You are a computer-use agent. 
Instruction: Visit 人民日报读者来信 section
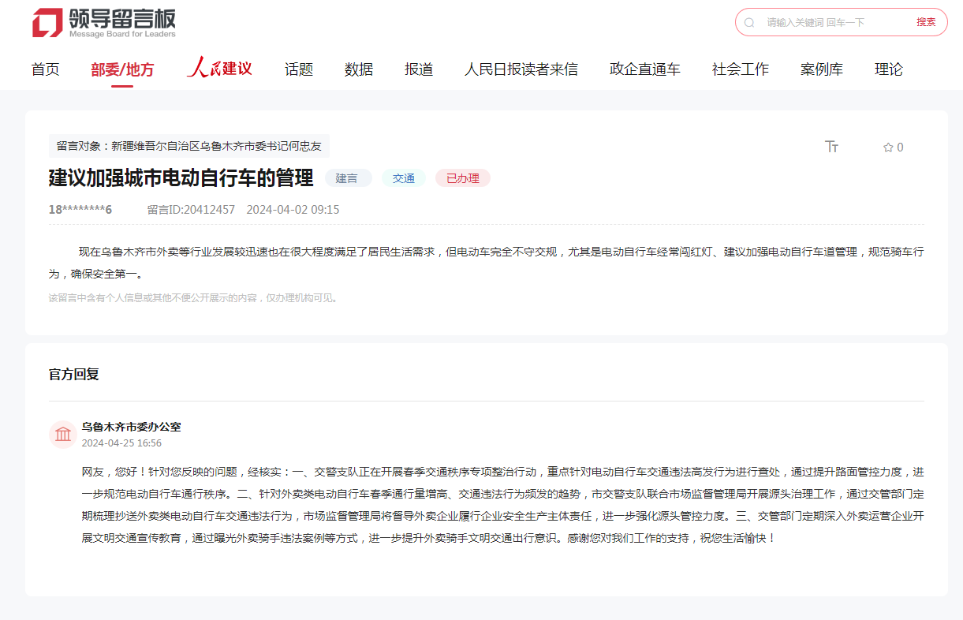coord(521,69)
